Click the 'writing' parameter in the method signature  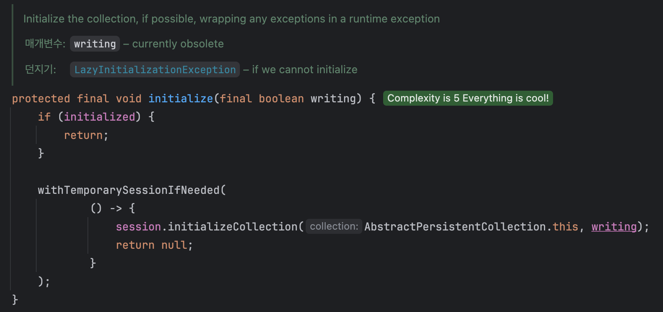[x=333, y=99]
